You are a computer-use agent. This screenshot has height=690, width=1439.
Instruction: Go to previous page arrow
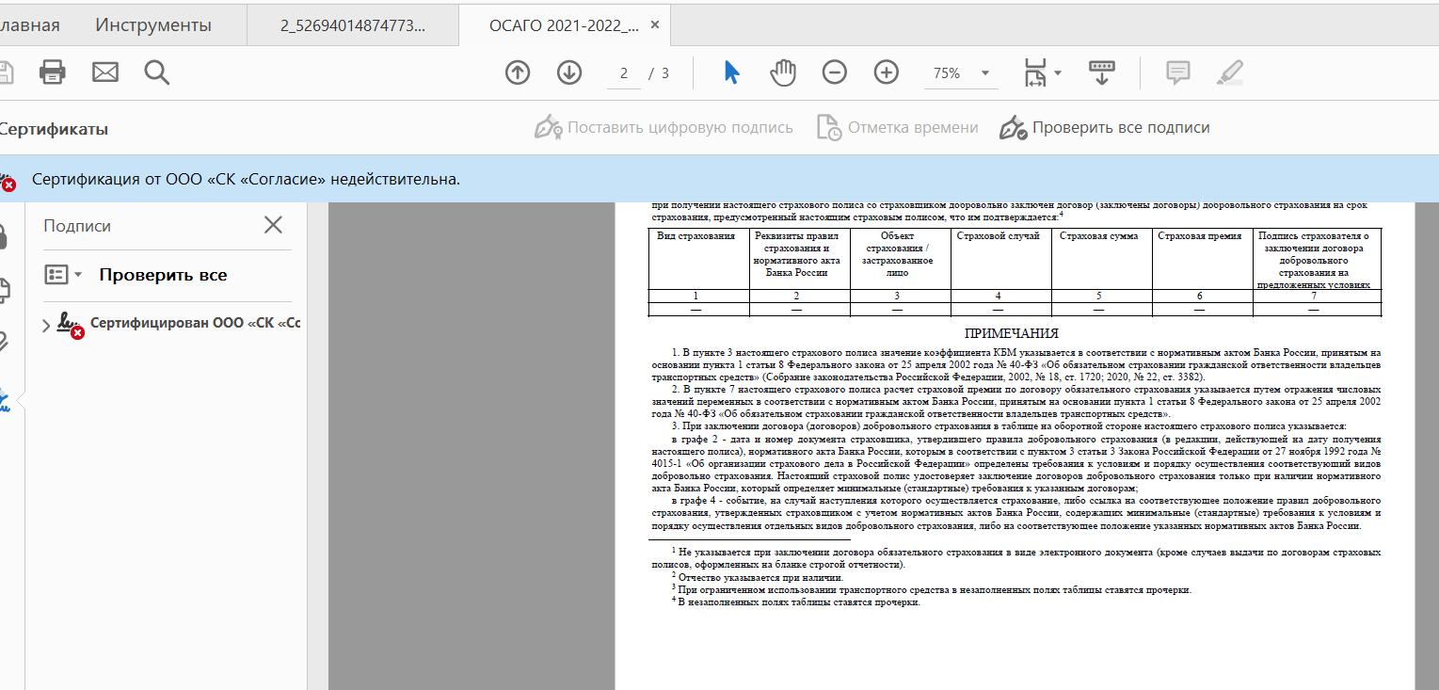pos(518,72)
